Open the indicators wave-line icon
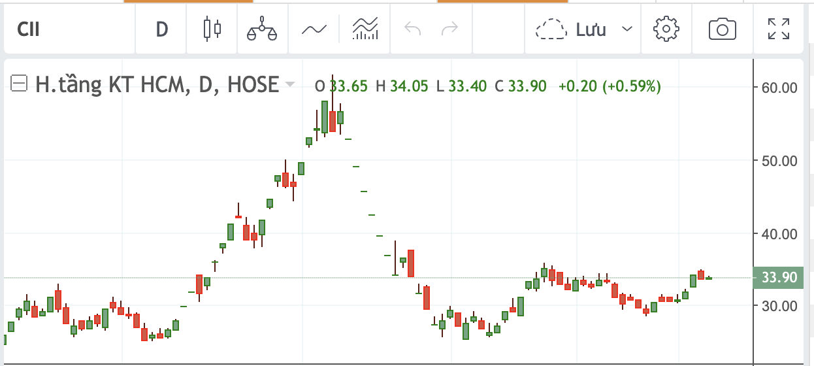Viewport: 814px width, 366px height. pos(314,29)
